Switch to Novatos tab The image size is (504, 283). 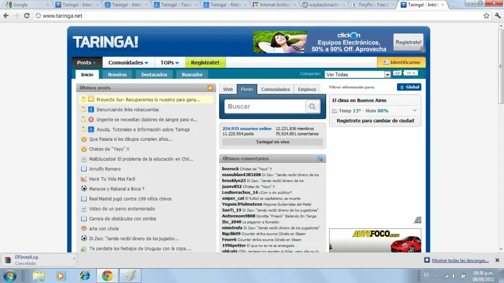117,74
